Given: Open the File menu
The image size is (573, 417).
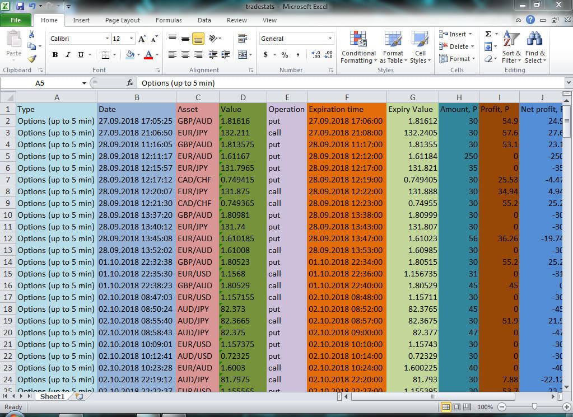Looking at the screenshot, I should tap(16, 20).
